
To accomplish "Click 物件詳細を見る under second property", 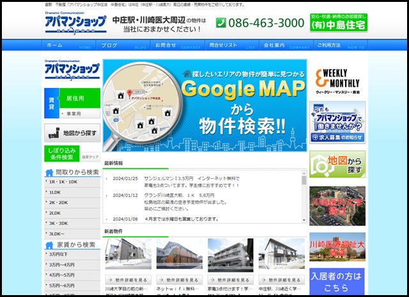I will pos(180,280).
